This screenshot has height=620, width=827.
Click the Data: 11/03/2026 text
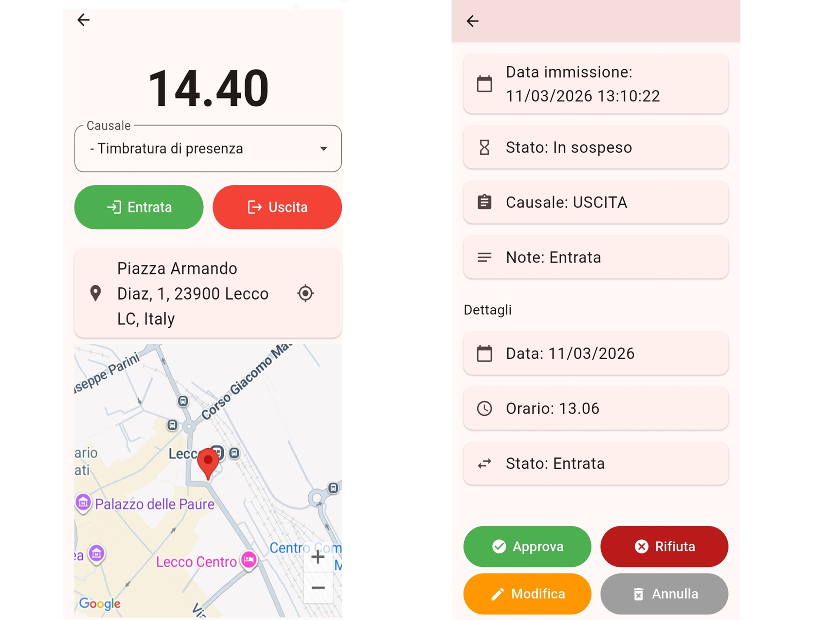570,353
